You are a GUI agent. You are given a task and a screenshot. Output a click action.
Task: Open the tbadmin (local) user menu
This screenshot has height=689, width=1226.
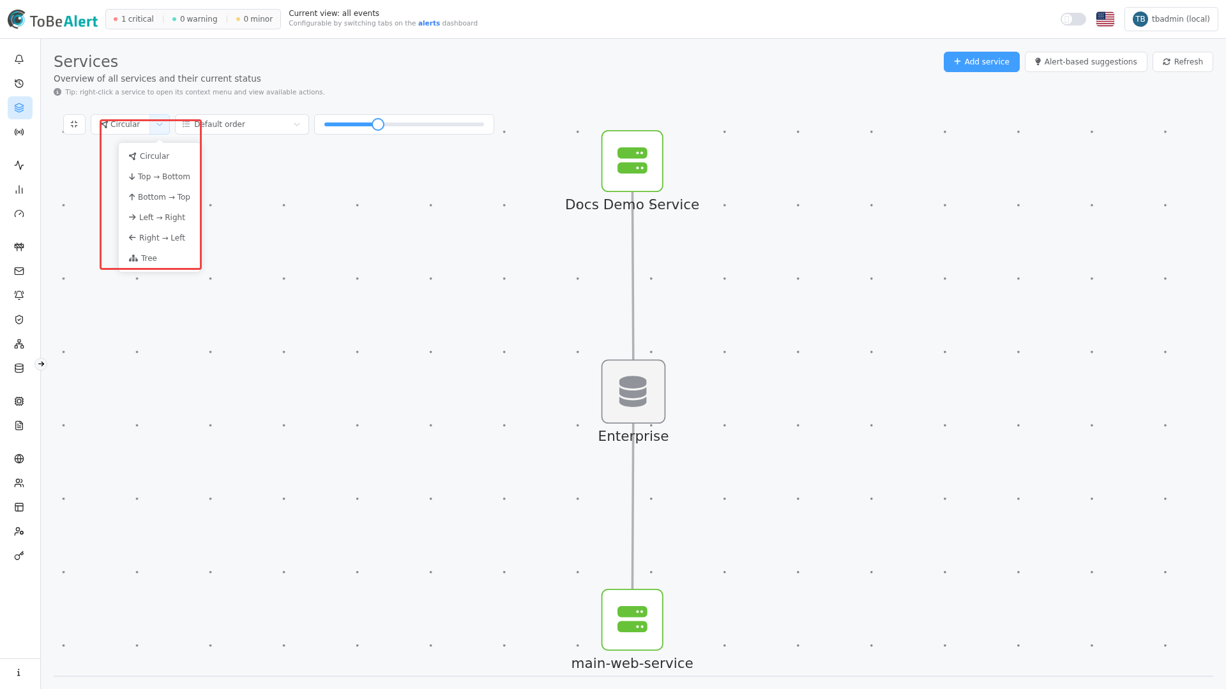click(1171, 19)
